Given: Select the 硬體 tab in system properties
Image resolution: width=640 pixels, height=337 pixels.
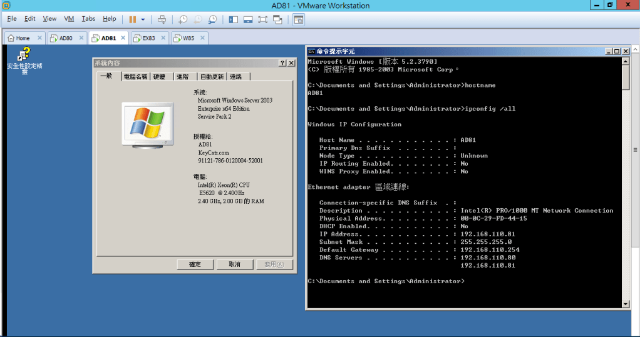Looking at the screenshot, I should click(159, 76).
